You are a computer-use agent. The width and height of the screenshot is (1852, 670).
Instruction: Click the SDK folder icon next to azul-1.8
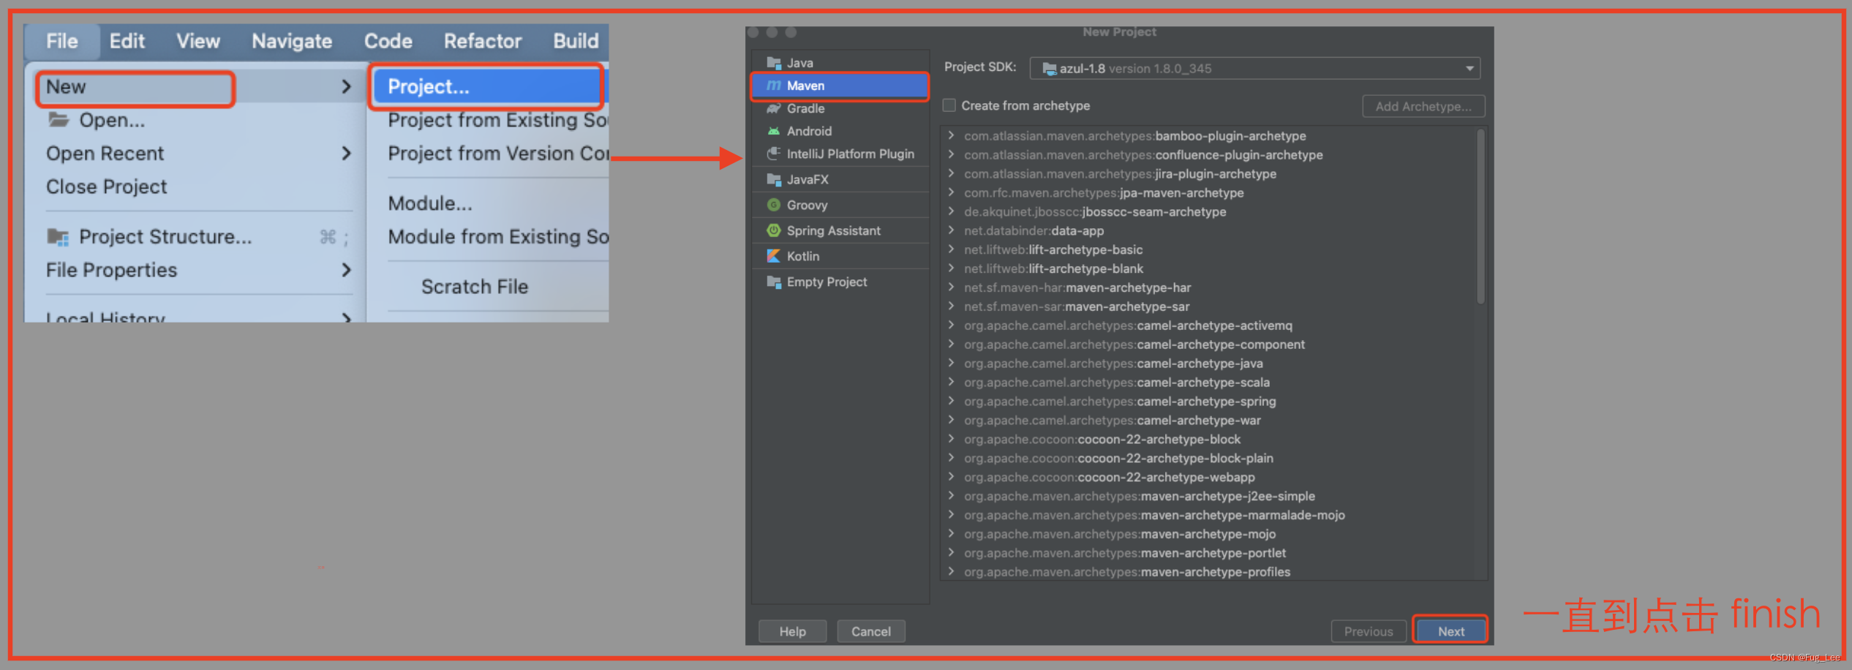[x=1049, y=69]
